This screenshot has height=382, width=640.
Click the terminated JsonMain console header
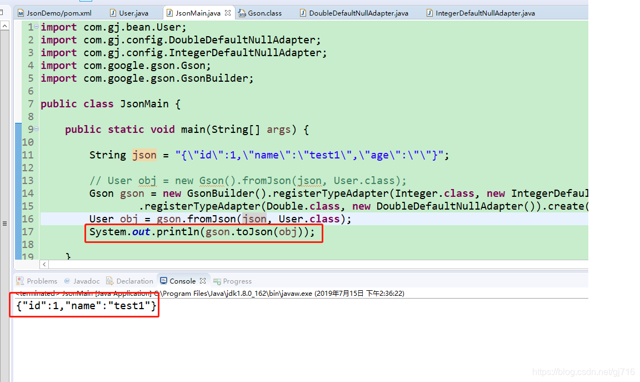click(x=210, y=294)
